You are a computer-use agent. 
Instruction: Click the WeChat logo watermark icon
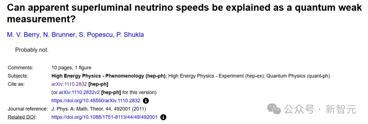click(x=274, y=109)
